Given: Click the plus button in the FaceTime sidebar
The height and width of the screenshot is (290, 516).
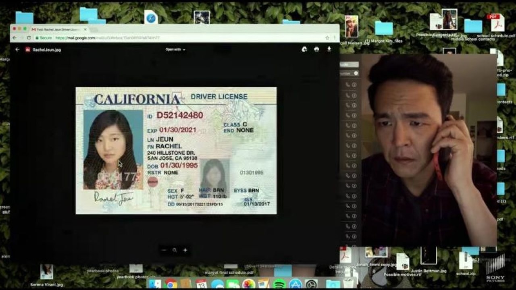Looking at the screenshot, I should 356,73.
